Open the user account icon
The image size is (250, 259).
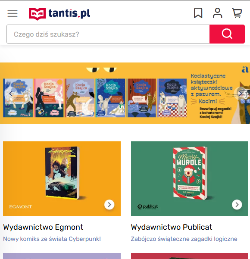pyautogui.click(x=217, y=13)
